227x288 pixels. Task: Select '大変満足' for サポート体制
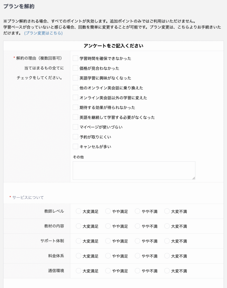(78, 241)
